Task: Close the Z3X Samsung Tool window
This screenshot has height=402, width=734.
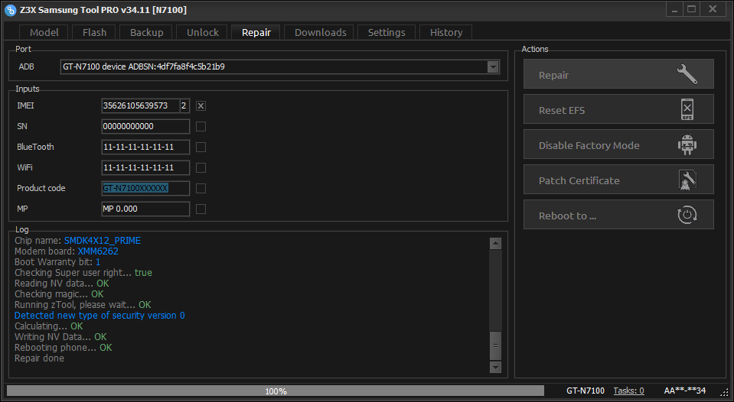Action: (x=713, y=9)
